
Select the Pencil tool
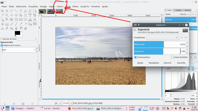point(12,24)
